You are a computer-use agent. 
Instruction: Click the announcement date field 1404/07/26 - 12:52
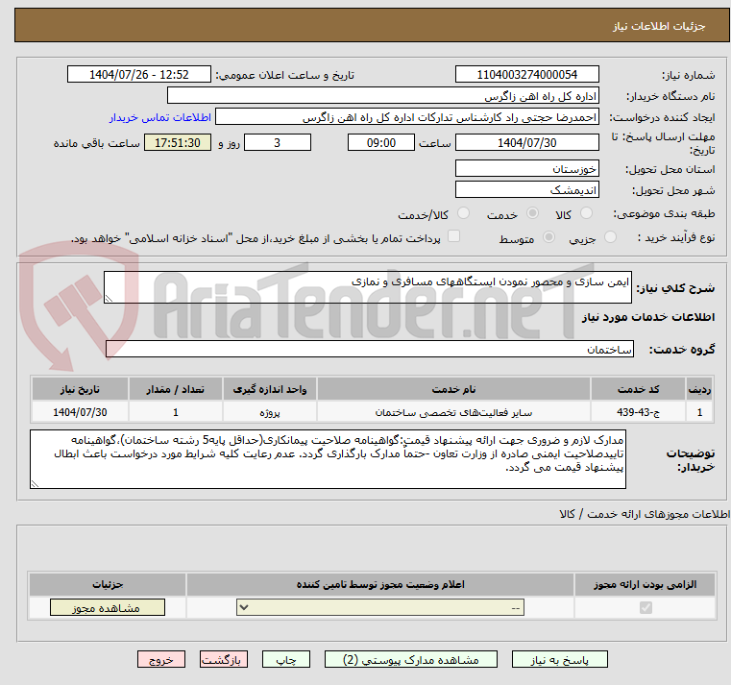coord(139,75)
